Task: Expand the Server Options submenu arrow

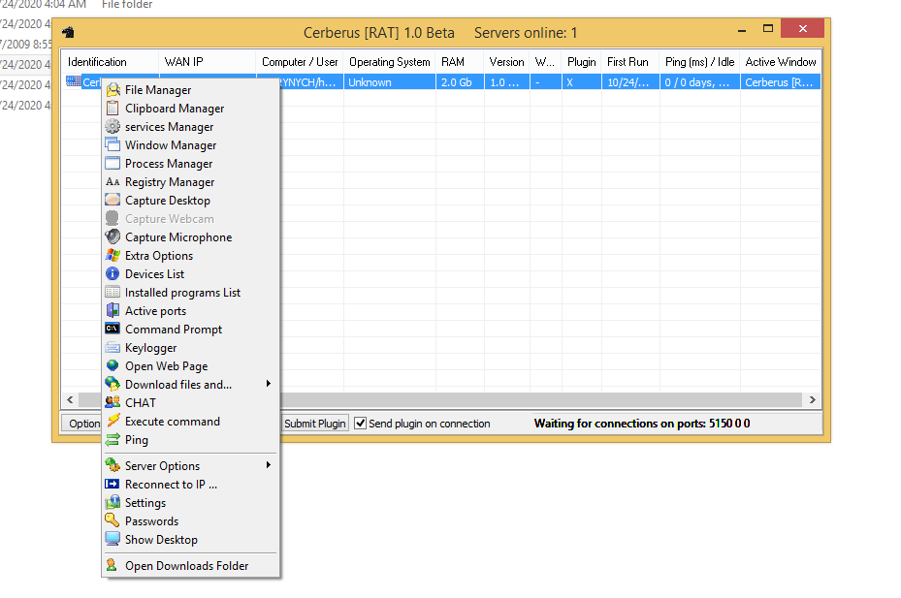Action: pos(268,466)
